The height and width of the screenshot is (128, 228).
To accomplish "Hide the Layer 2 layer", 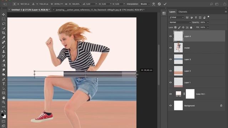I will point(170,71).
